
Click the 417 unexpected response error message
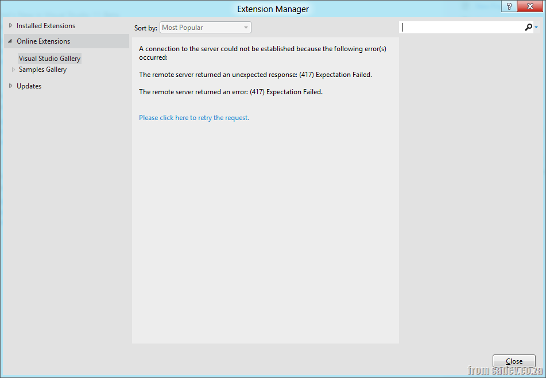[255, 75]
